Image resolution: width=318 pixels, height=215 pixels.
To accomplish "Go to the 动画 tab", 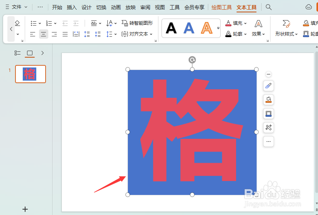I will (116, 7).
